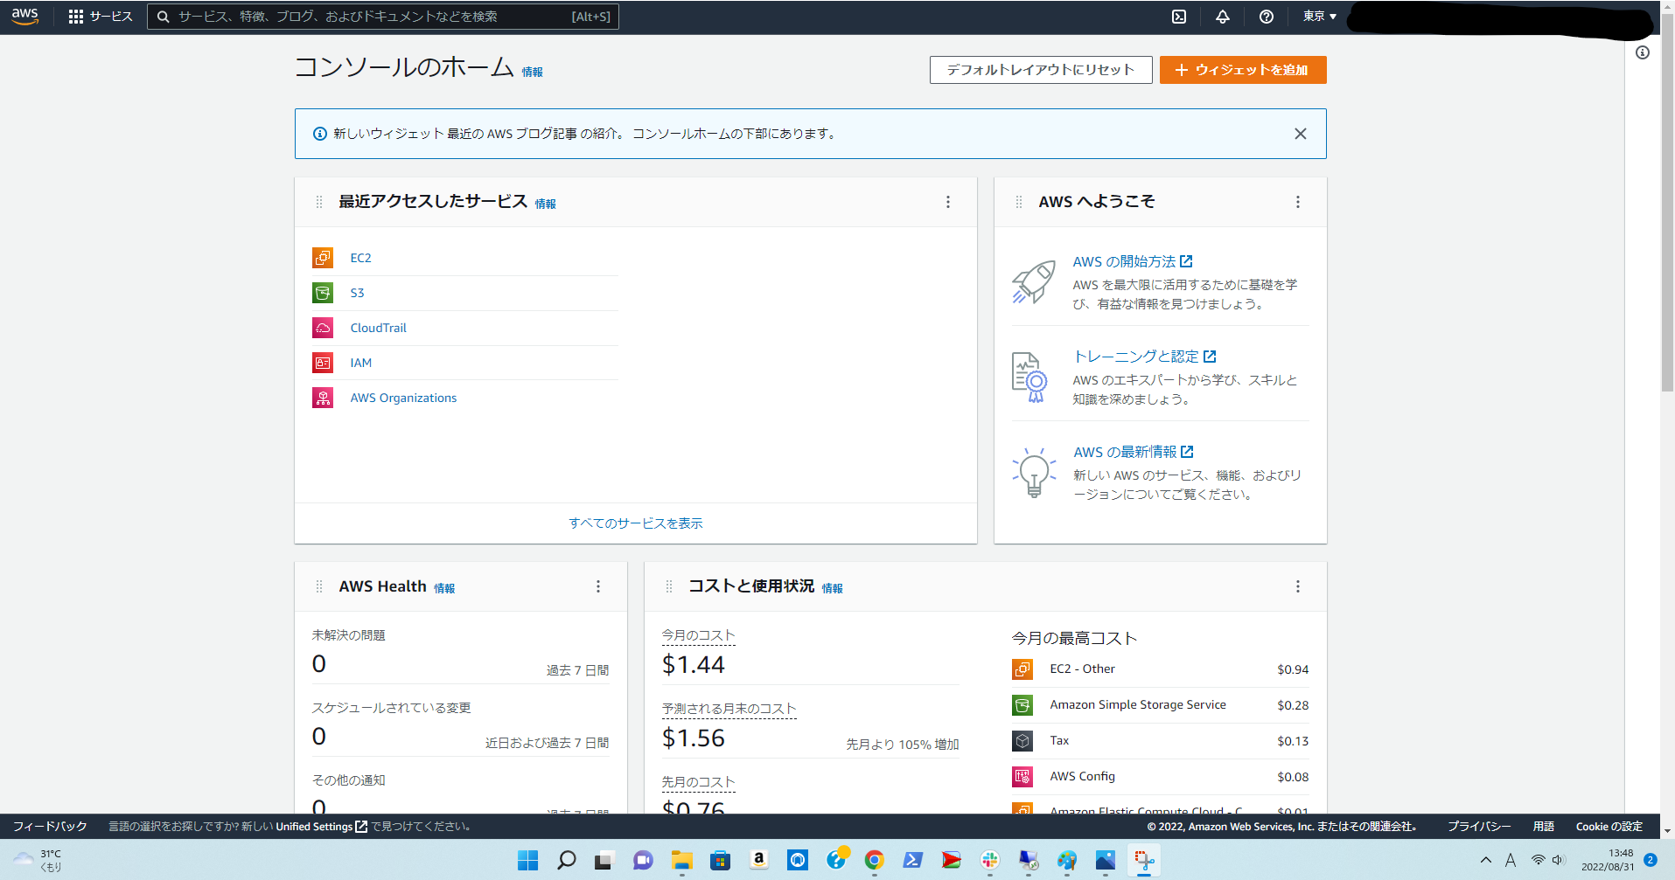Click すべてのサービスを表示 link
Image resolution: width=1675 pixels, height=880 pixels.
(x=636, y=523)
